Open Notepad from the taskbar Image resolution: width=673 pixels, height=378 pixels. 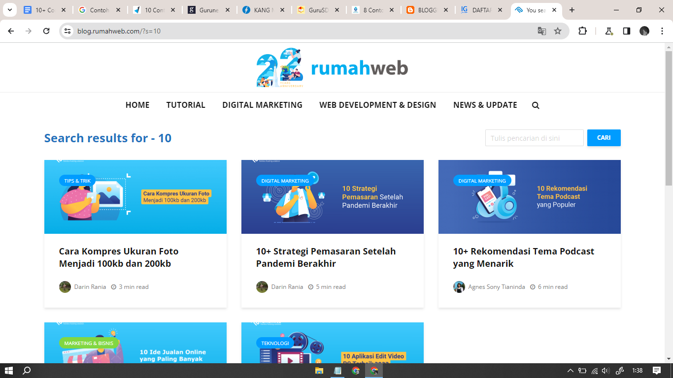coord(337,371)
